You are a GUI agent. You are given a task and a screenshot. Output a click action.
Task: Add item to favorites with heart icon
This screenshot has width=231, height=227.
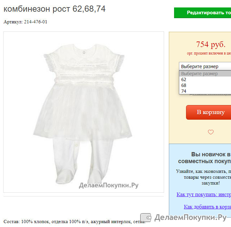[x=211, y=132]
